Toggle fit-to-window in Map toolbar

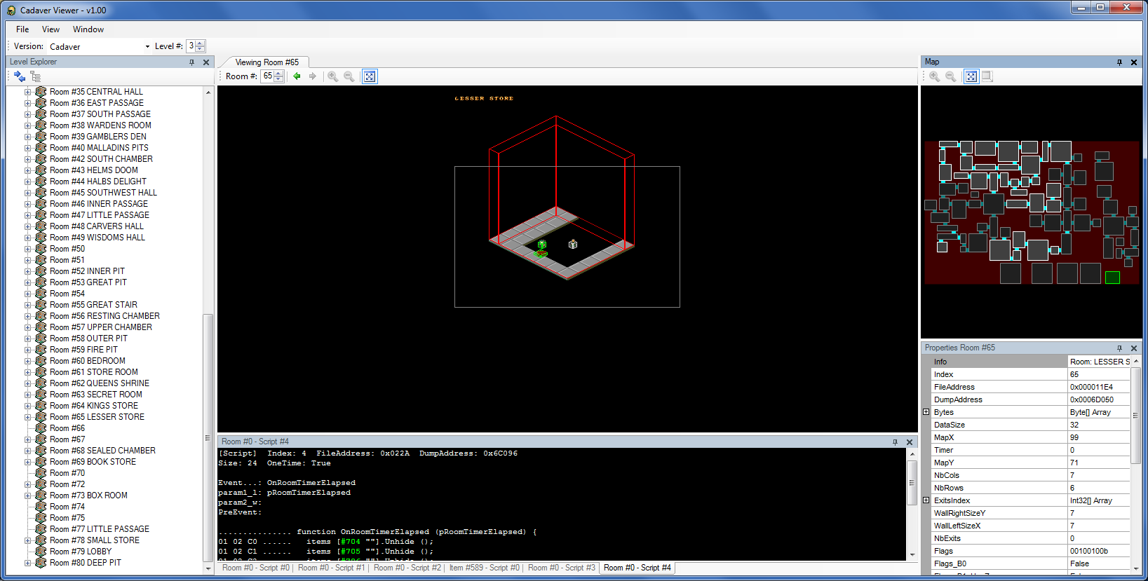971,76
